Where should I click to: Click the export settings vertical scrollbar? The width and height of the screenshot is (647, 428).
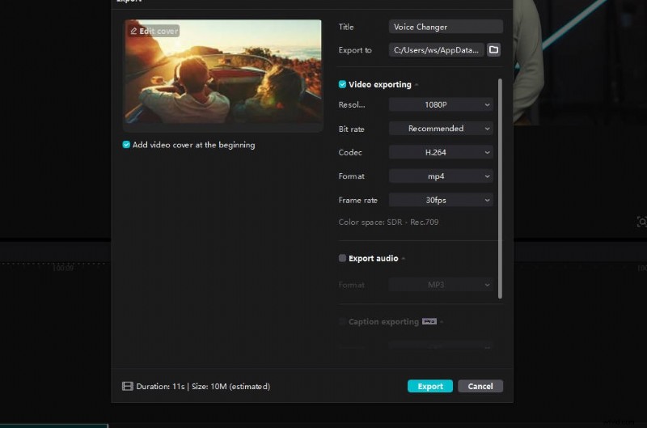click(x=500, y=186)
